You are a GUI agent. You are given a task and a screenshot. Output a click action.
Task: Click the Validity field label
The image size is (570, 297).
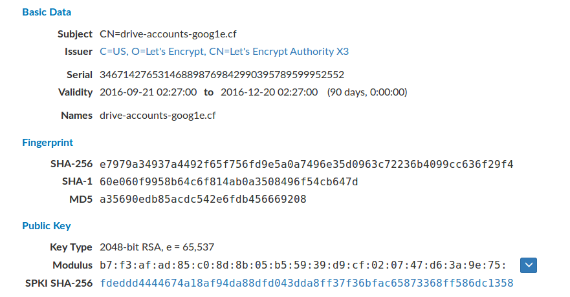pos(76,92)
